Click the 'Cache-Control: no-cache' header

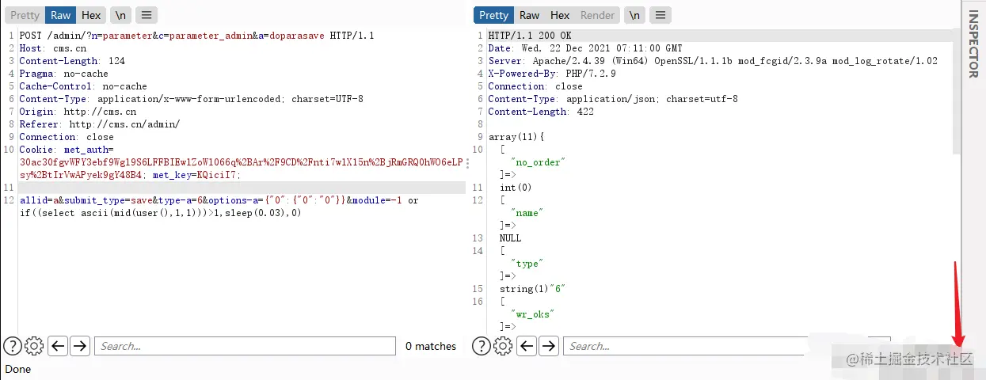tap(82, 86)
